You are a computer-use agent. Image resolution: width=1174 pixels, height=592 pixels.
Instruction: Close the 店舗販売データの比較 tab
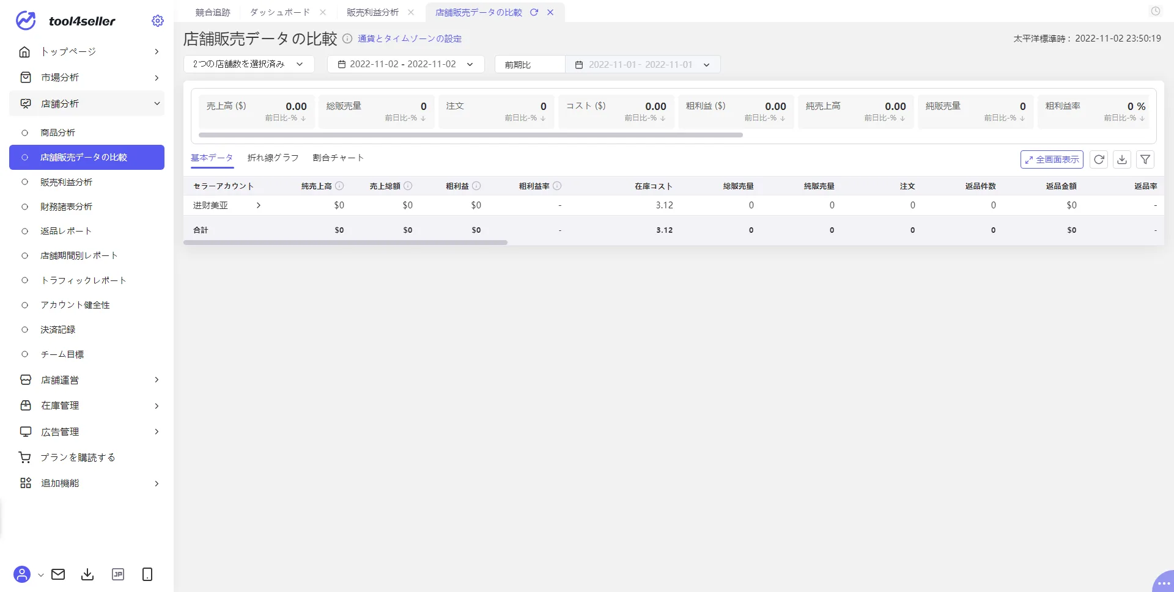point(550,12)
